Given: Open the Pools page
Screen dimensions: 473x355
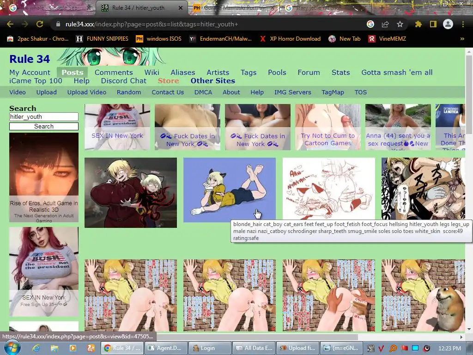Looking at the screenshot, I should (277, 73).
